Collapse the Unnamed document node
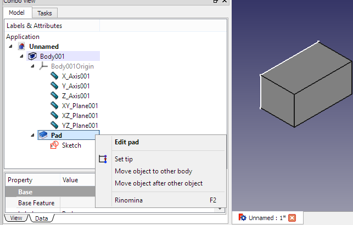The height and width of the screenshot is (225, 353). 11,46
